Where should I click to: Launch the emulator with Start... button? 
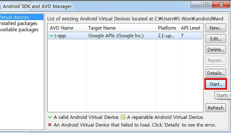click(216, 84)
